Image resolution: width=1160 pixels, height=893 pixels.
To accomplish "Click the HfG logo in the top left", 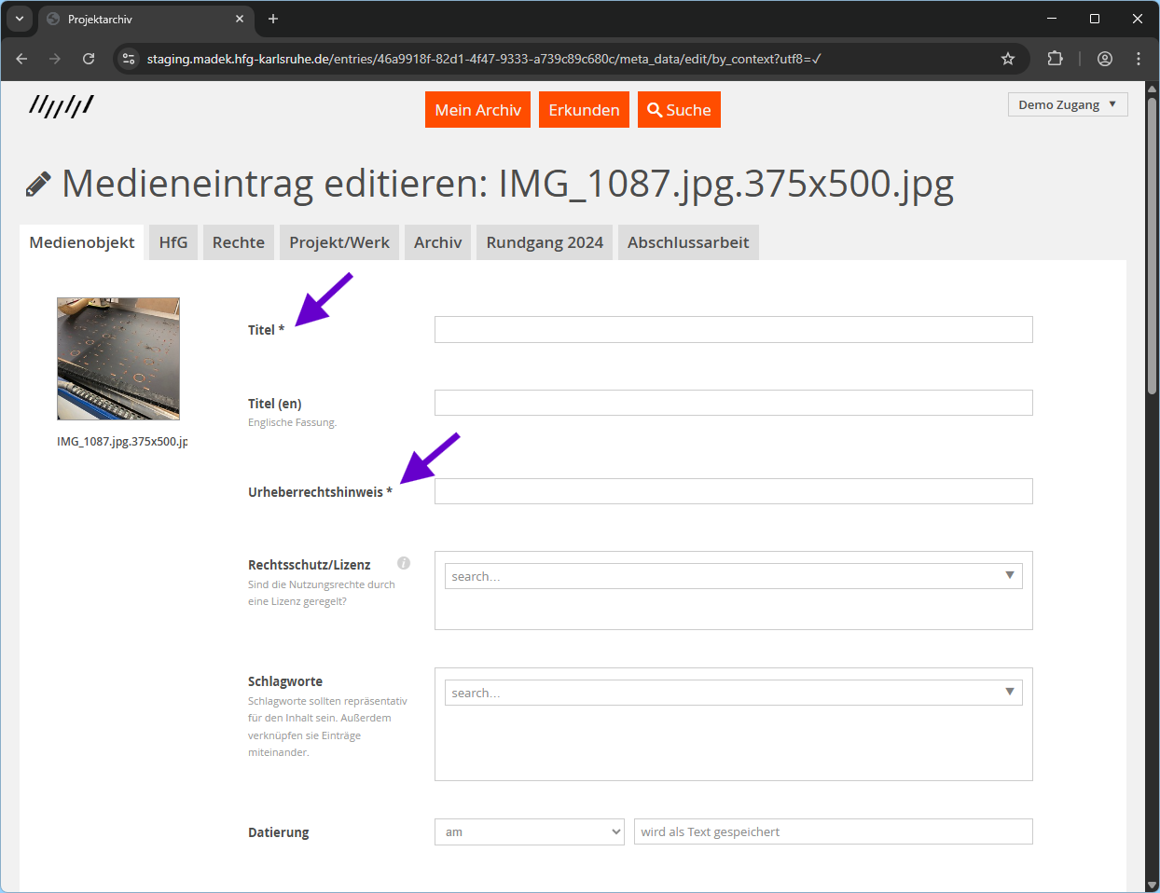I will click(61, 105).
